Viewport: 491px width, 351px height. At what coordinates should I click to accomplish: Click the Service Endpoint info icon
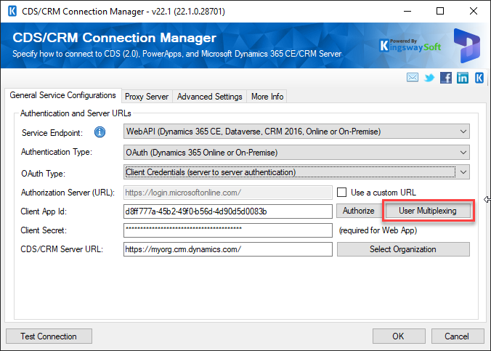(x=100, y=132)
